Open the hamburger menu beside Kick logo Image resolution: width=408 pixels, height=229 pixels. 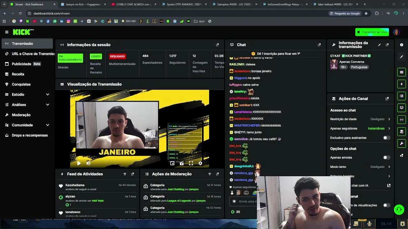tap(7, 32)
